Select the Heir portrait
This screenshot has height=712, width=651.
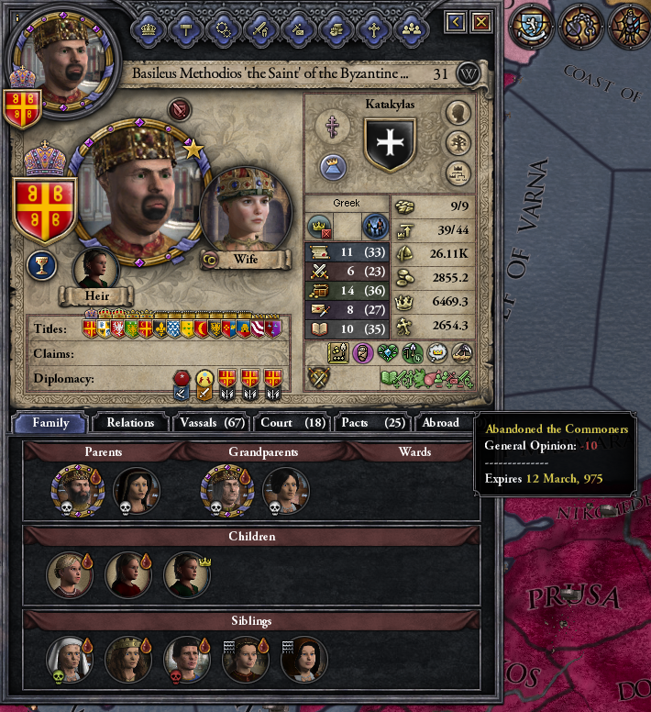[x=96, y=268]
